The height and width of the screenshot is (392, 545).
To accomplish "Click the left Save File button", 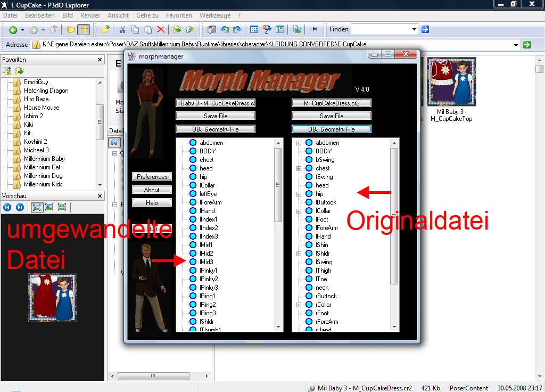I will click(216, 116).
